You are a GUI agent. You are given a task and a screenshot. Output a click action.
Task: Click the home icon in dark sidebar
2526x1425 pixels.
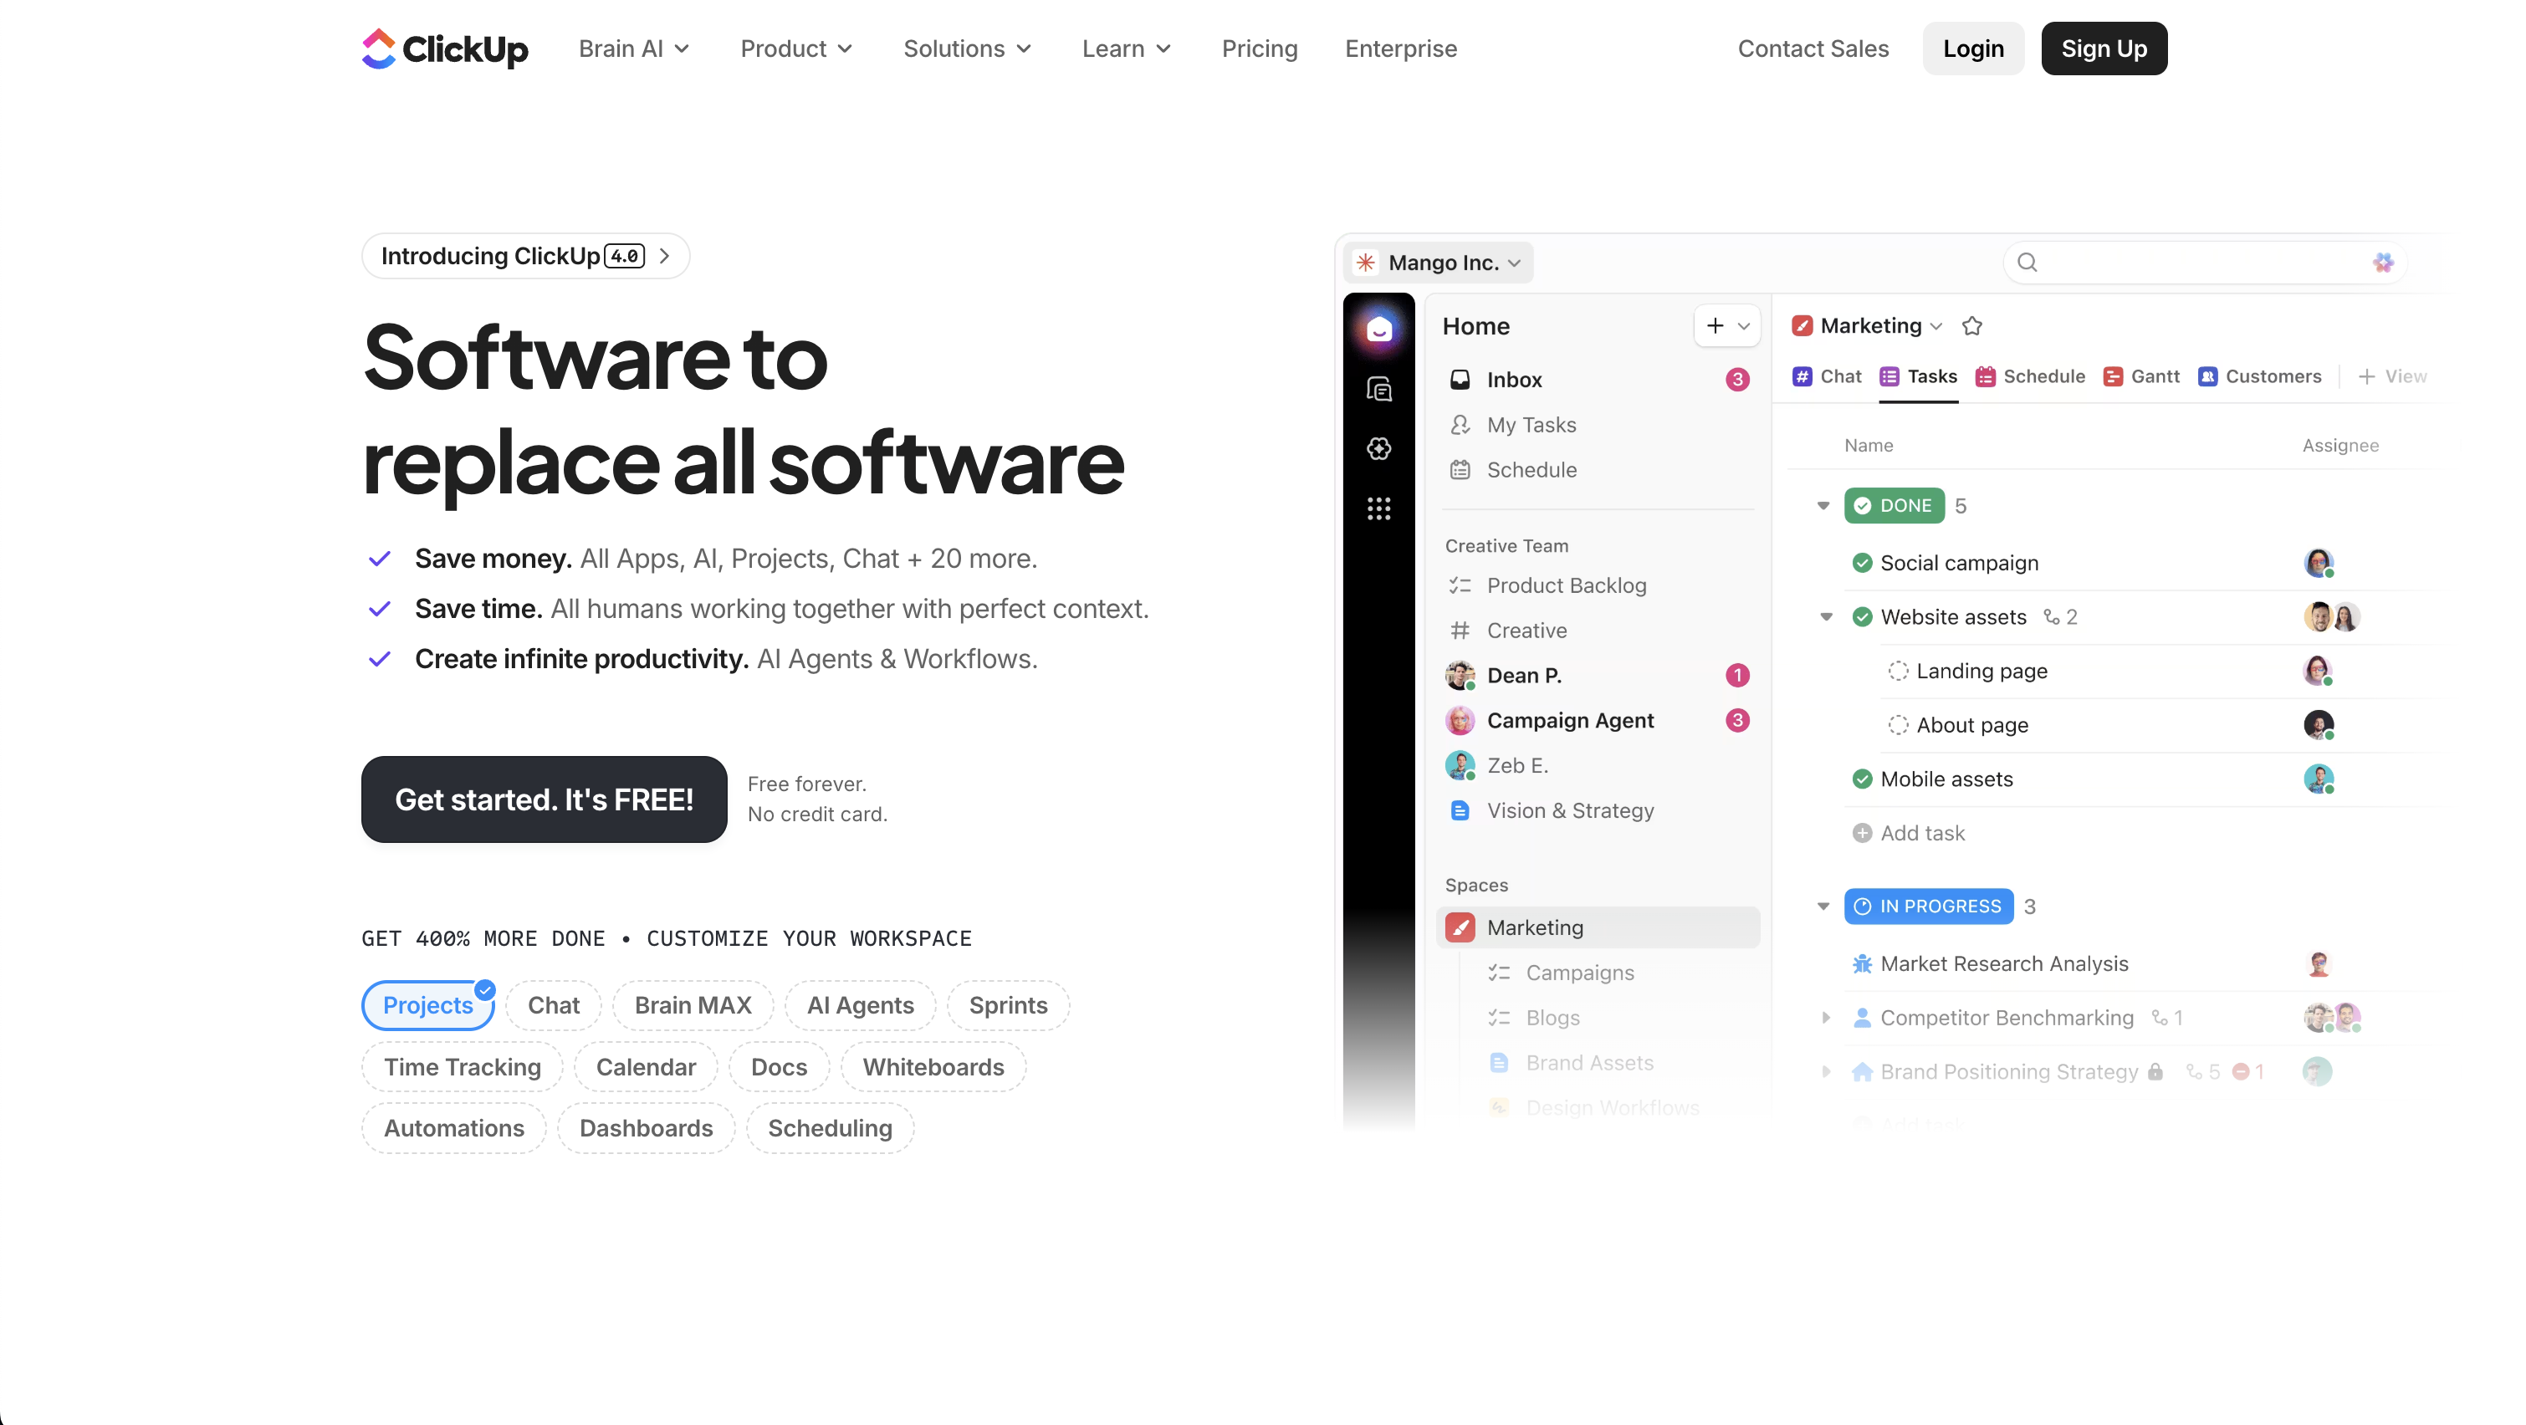pos(1378,329)
